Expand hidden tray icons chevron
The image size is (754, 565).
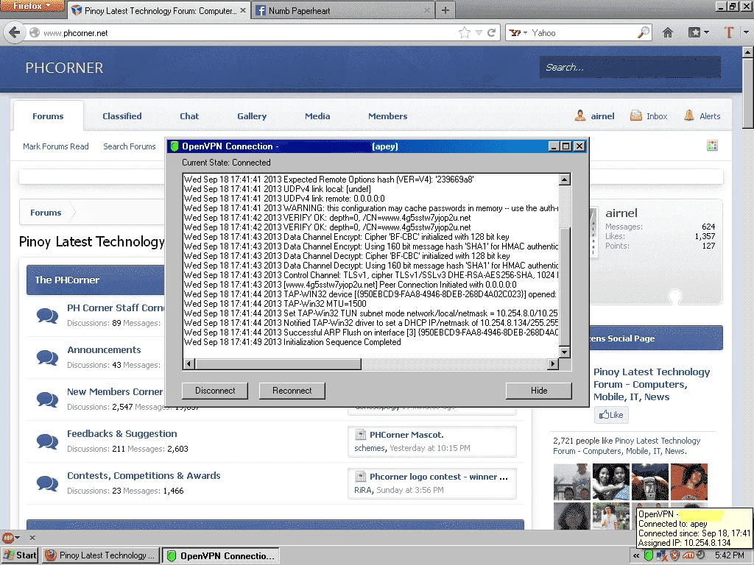[636, 556]
